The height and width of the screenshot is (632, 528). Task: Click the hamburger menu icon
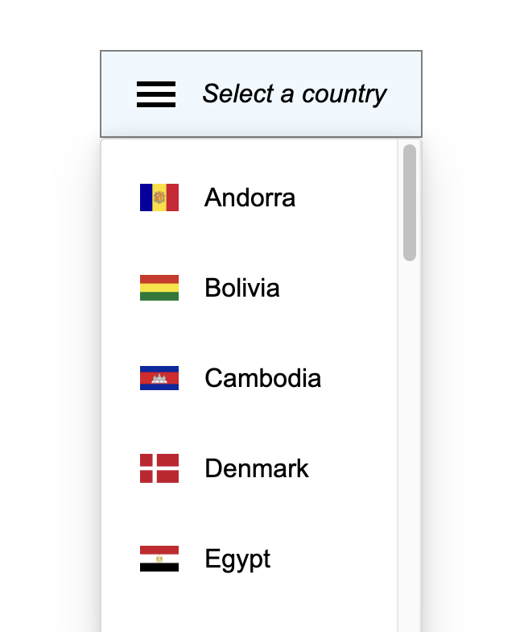tap(156, 94)
